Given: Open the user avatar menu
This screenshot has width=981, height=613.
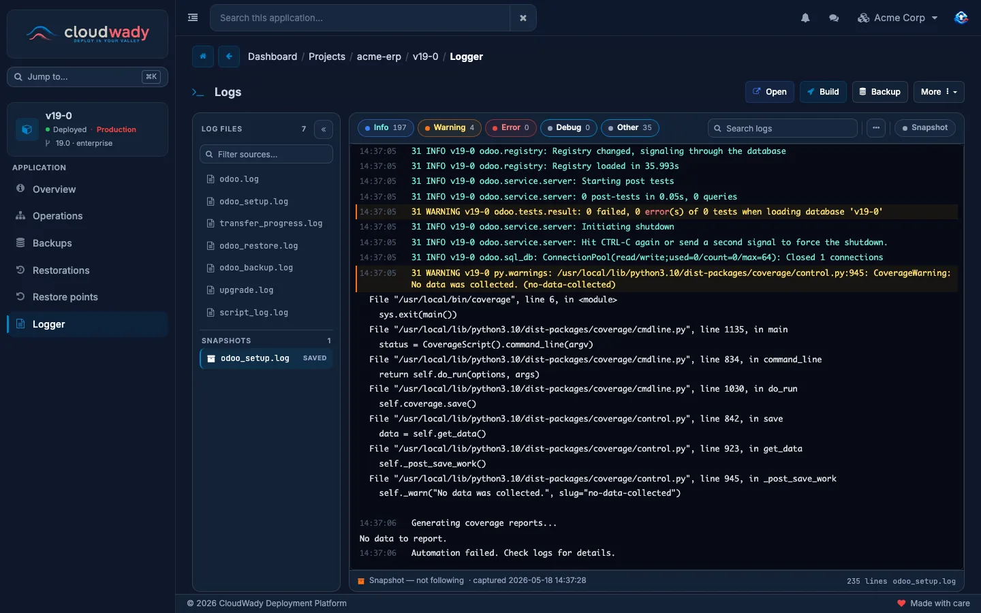Looking at the screenshot, I should (961, 18).
